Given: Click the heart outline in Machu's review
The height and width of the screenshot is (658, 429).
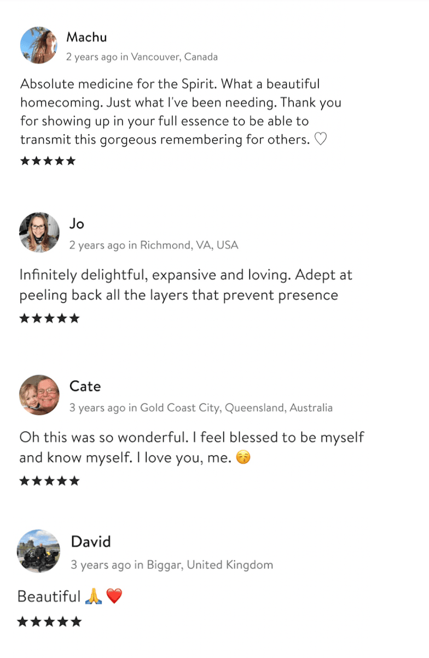Looking at the screenshot, I should (x=321, y=139).
